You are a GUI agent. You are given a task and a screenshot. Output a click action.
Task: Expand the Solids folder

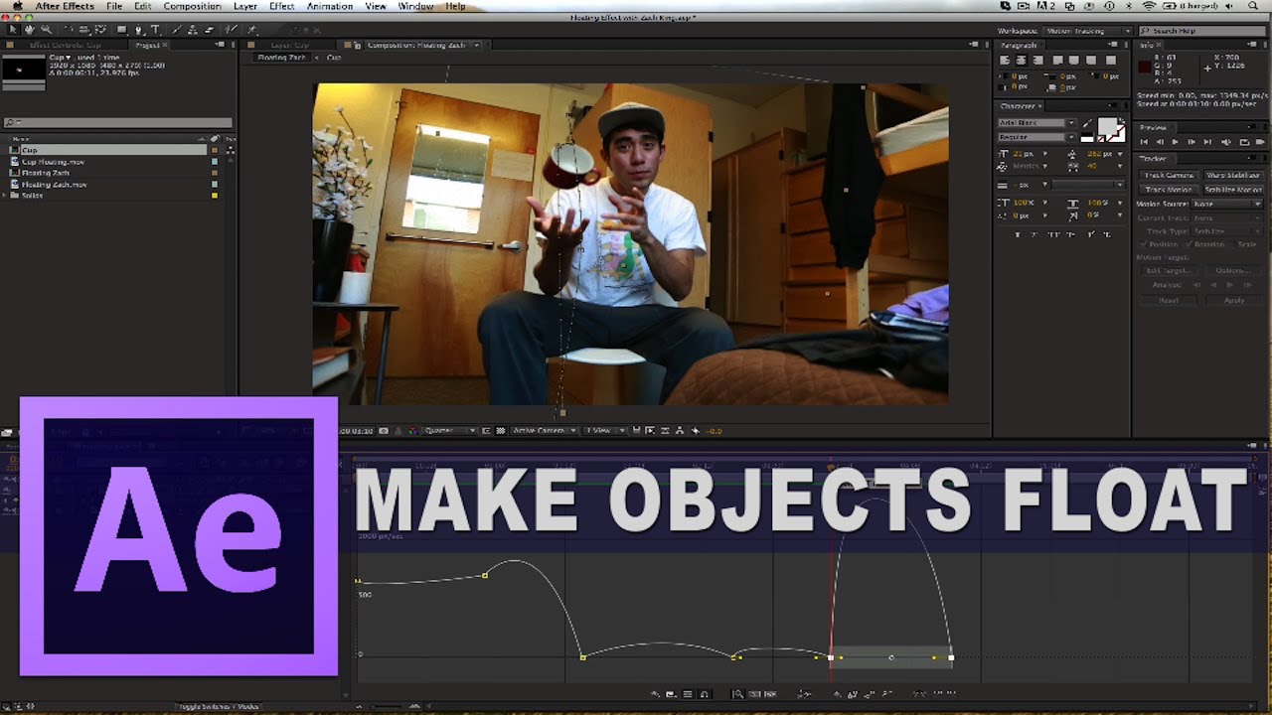pyautogui.click(x=5, y=195)
